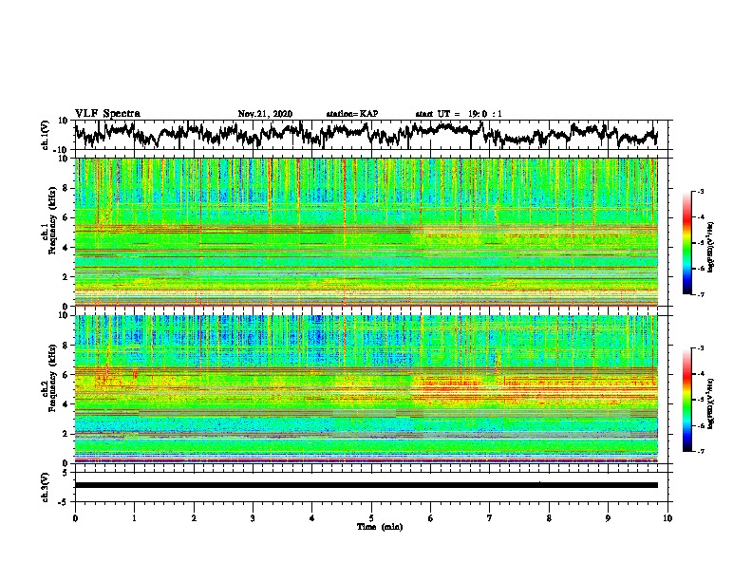Click the "6" kHz tick on ch.2 axis
The width and height of the screenshot is (752, 581).
coord(66,374)
